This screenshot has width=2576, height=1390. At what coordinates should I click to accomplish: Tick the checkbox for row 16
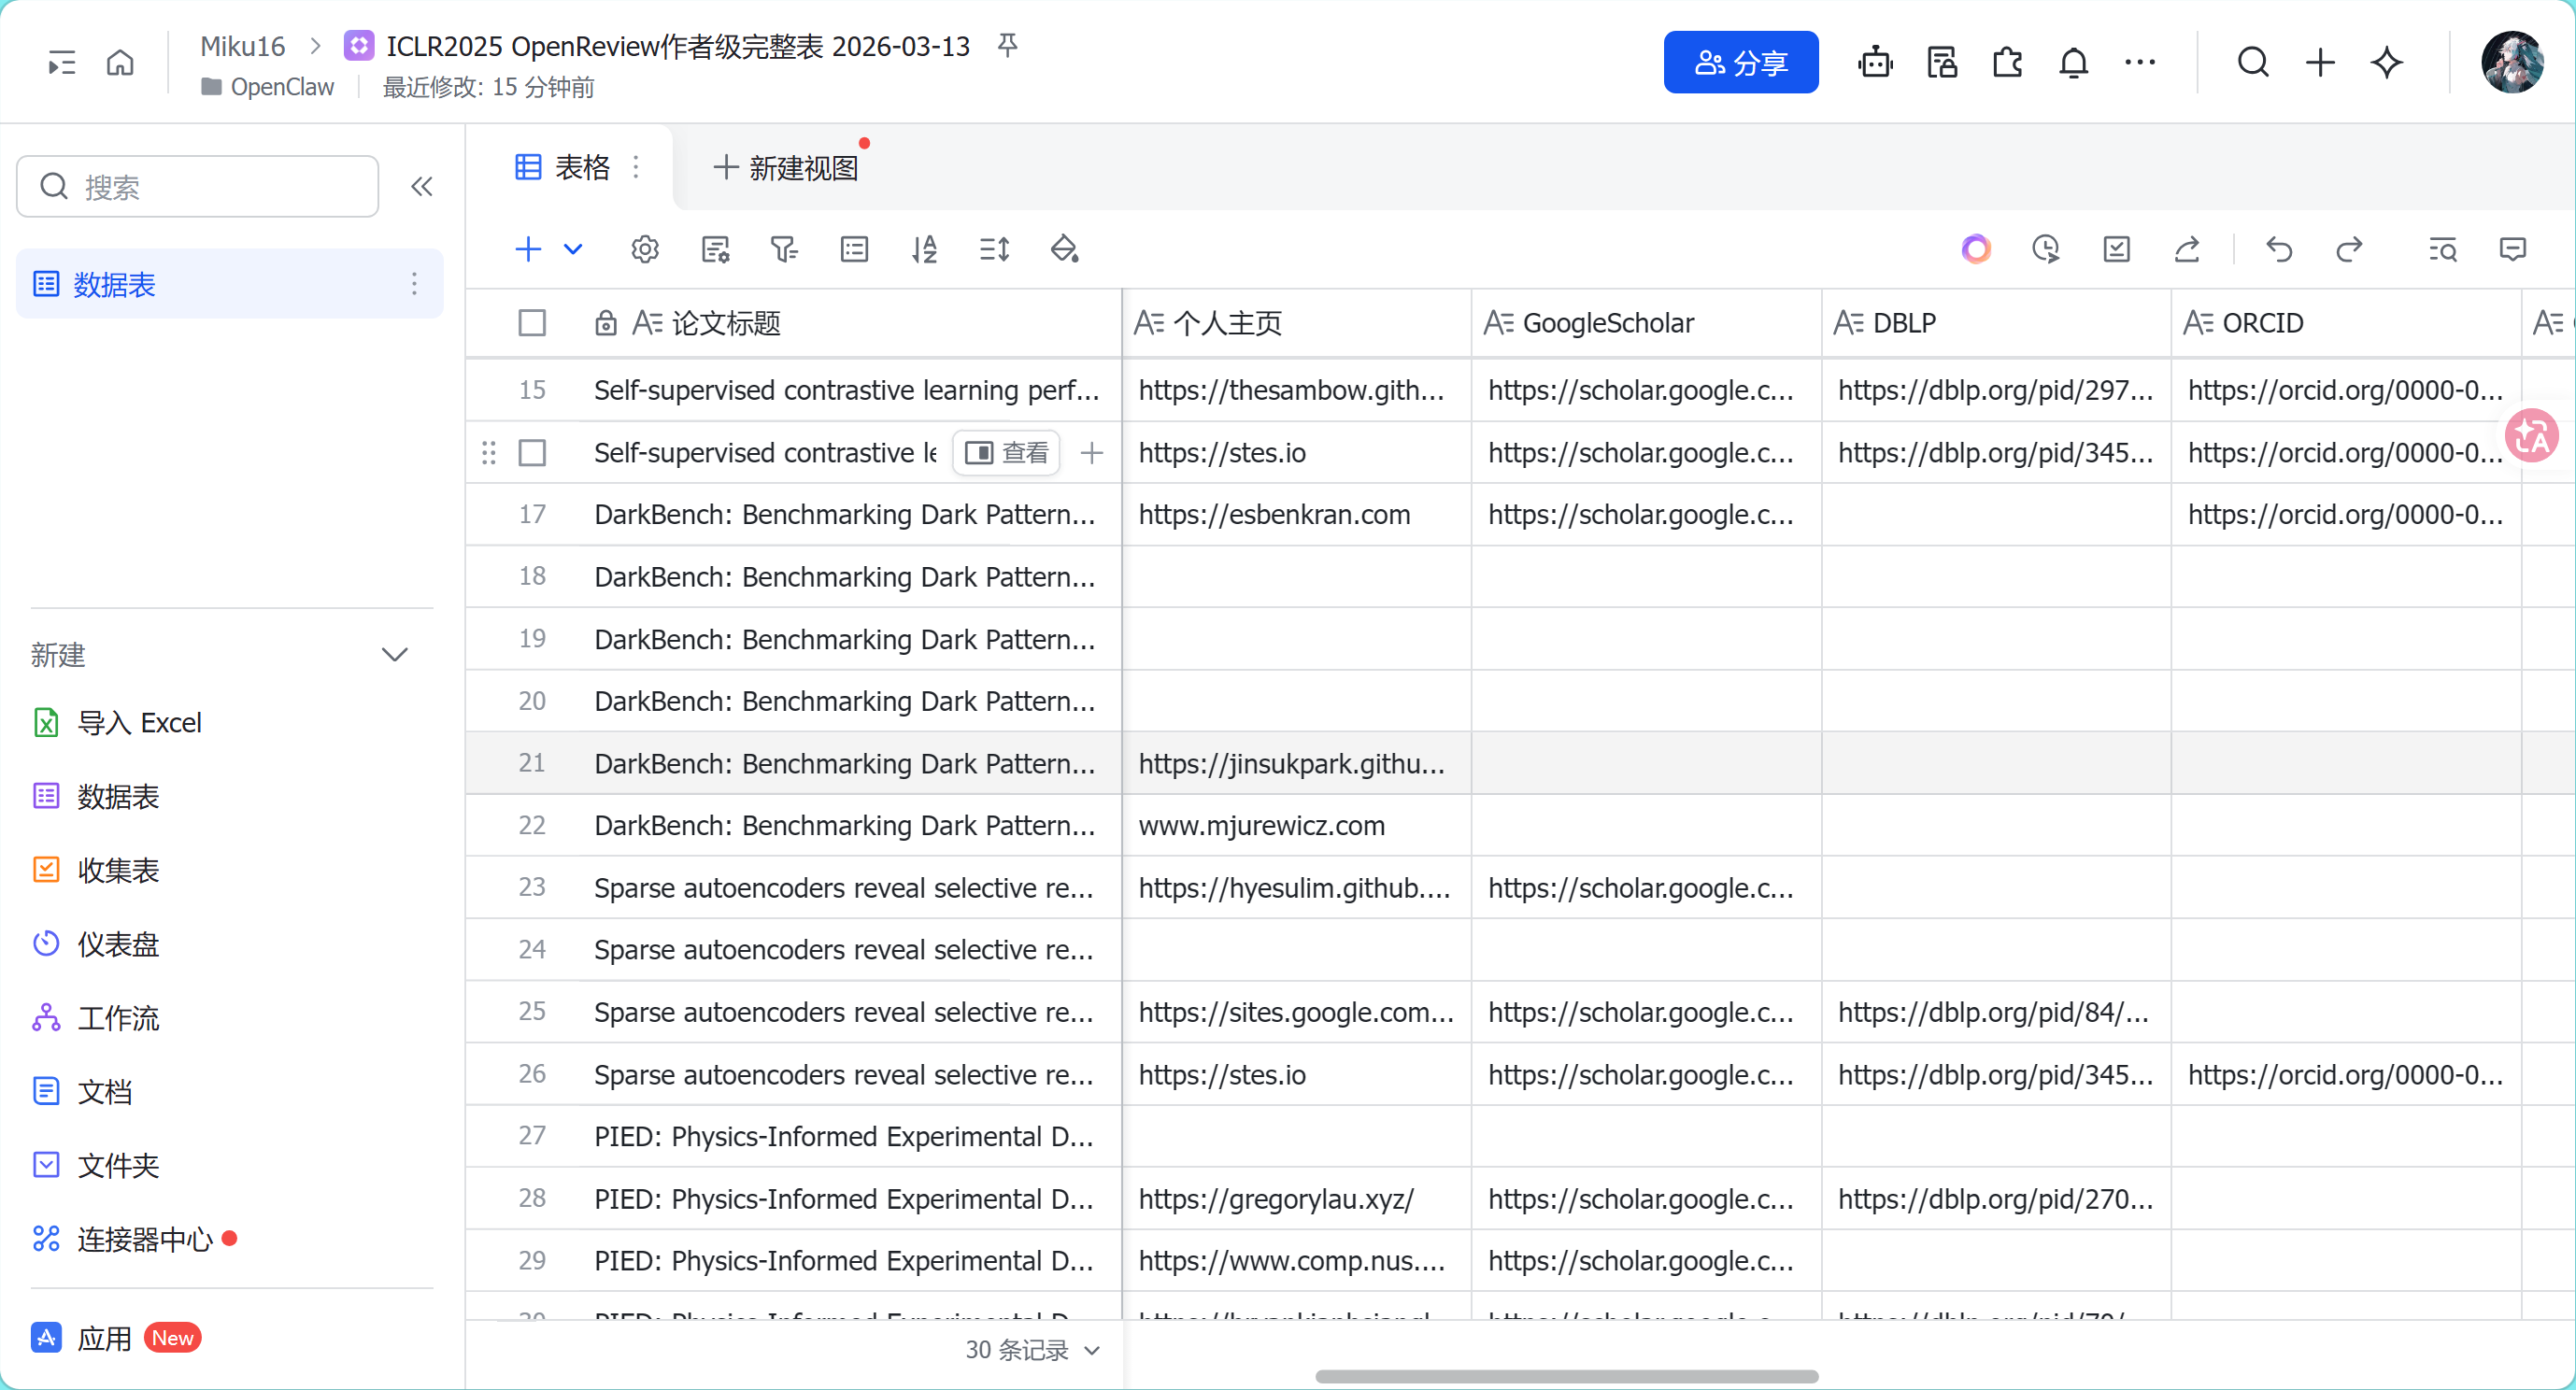point(532,453)
